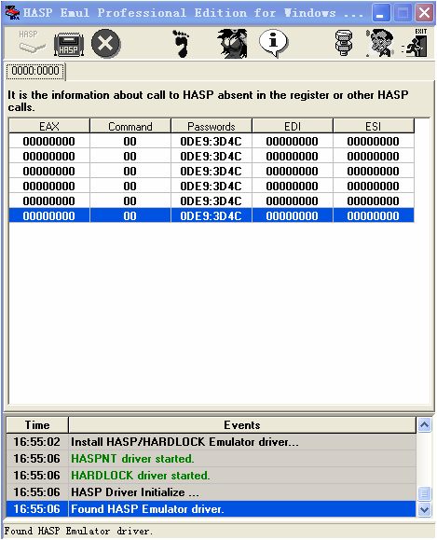The image size is (437, 540).
Task: Click the events list scroll down arrow
Action: click(425, 509)
